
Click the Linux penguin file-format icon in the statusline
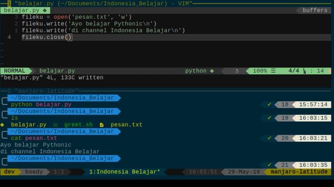(x=236, y=71)
